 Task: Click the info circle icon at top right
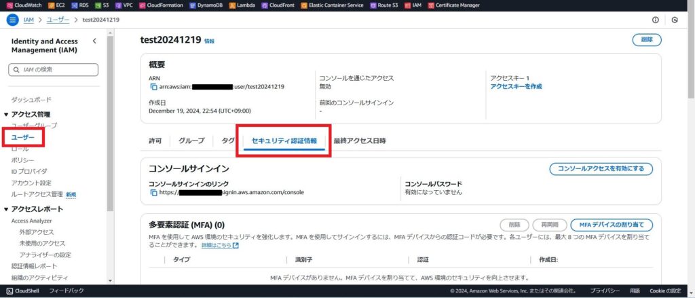coord(655,20)
